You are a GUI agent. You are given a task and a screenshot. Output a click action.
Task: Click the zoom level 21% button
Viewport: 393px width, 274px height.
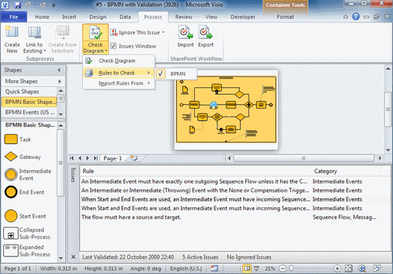[270, 269]
